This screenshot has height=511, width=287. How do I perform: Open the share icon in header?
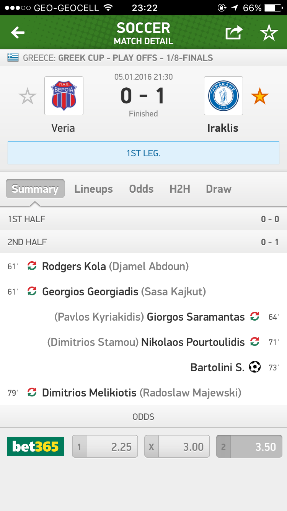pyautogui.click(x=234, y=33)
